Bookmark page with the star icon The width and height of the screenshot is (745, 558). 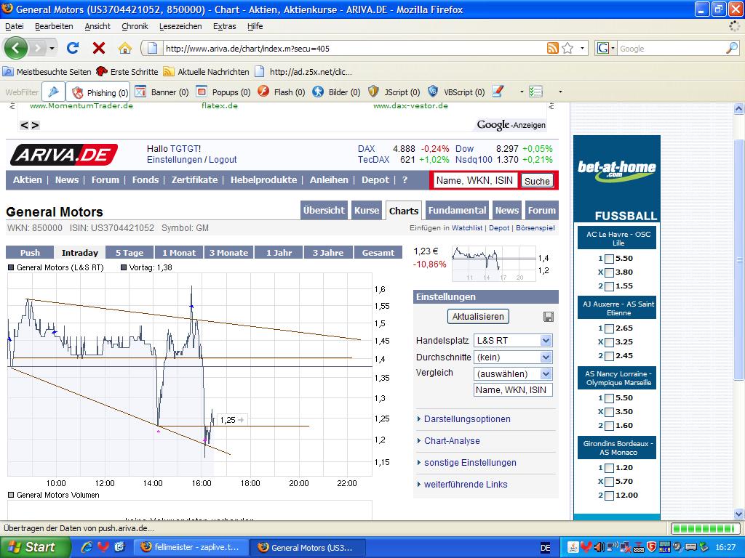coord(567,48)
